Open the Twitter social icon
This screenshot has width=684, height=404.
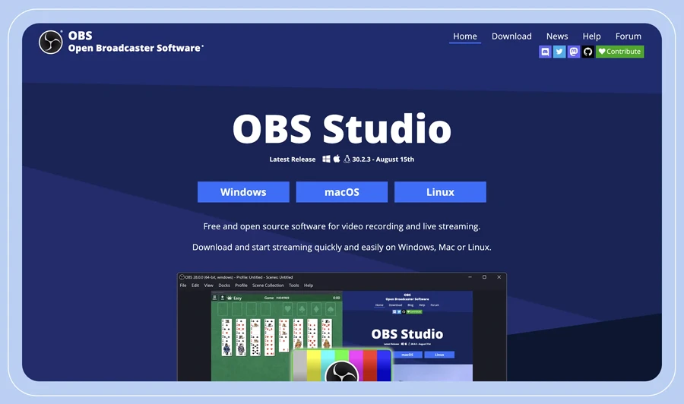559,52
